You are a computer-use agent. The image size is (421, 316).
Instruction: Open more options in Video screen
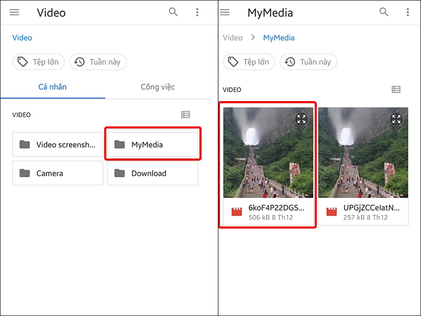click(197, 12)
